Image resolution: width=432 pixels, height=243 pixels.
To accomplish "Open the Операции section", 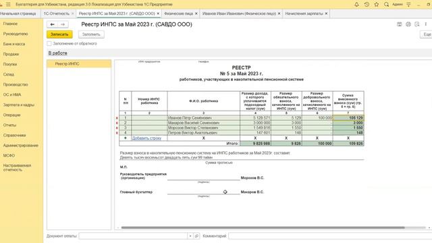I will (x=12, y=115).
